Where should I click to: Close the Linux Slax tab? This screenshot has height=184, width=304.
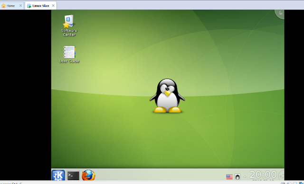53,6
